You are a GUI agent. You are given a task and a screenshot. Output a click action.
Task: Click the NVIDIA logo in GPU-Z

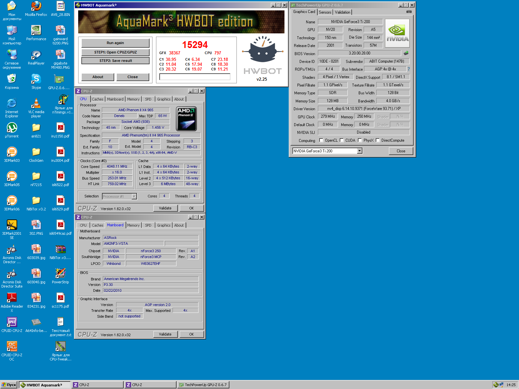pos(397,33)
